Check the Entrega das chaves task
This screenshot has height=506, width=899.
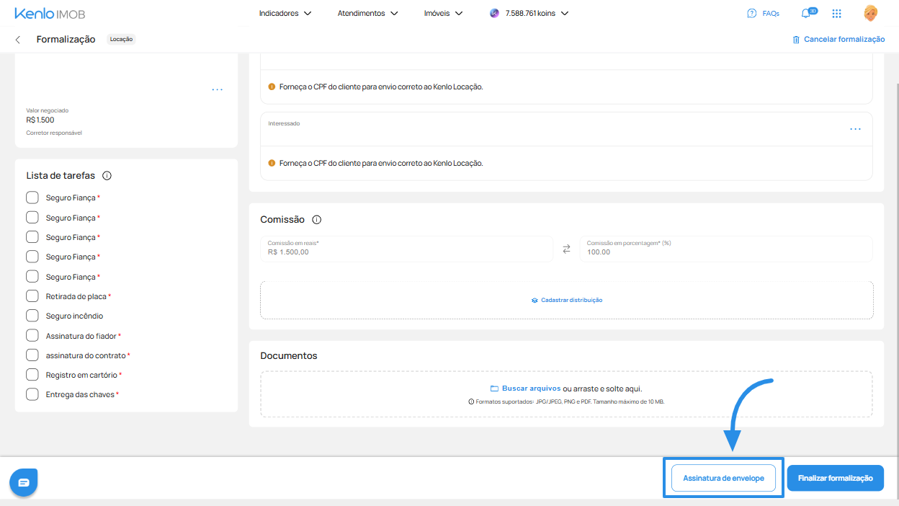(32, 394)
